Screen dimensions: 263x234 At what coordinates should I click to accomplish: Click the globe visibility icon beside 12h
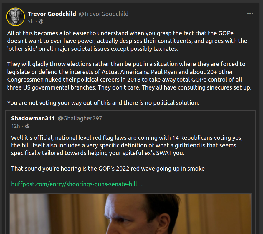(x=27, y=126)
